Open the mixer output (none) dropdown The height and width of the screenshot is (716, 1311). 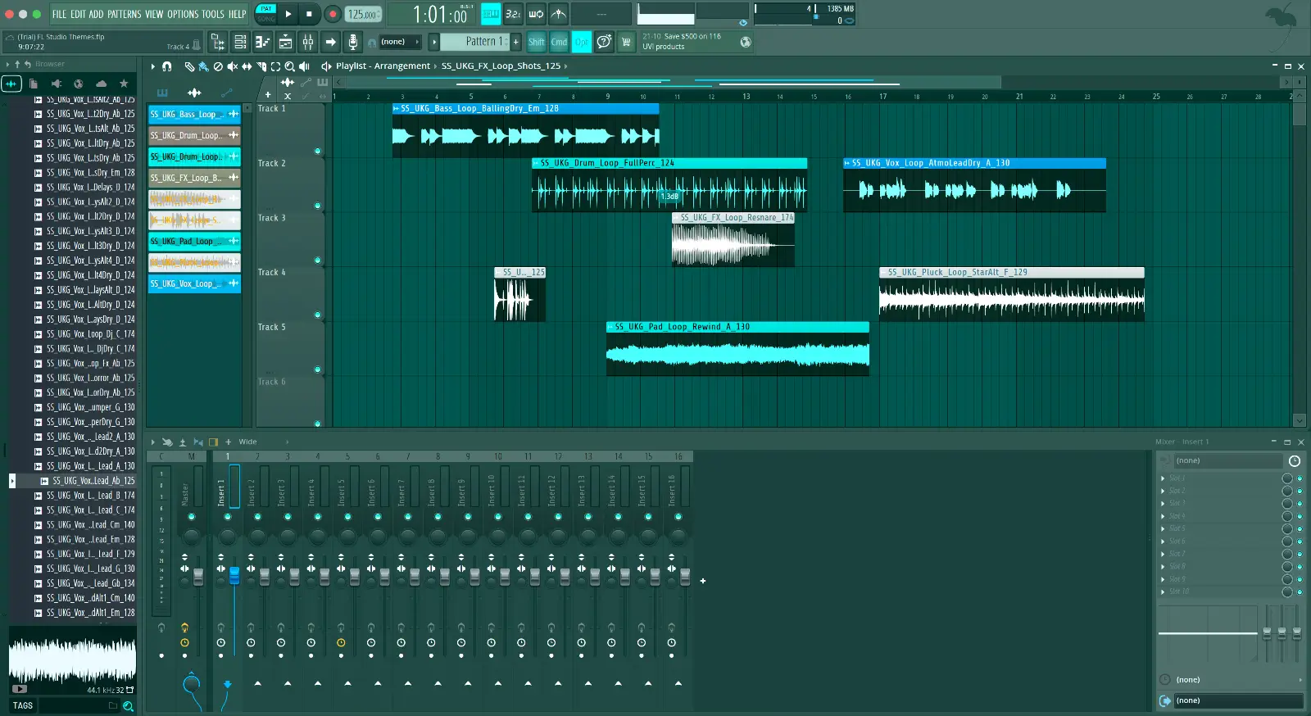point(1237,700)
